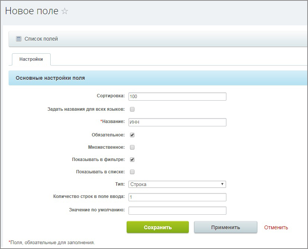Image resolution: width=308 pixels, height=249 pixels.
Task: Expand the Тип dropdown showing Строка
Action: pos(177,184)
